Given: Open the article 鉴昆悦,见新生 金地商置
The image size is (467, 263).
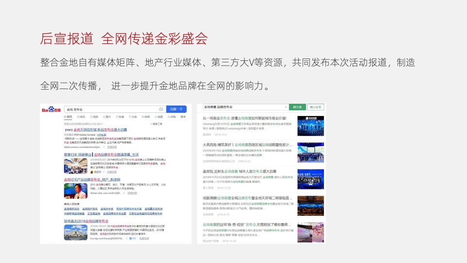Looking at the screenshot, I should coord(239,171).
